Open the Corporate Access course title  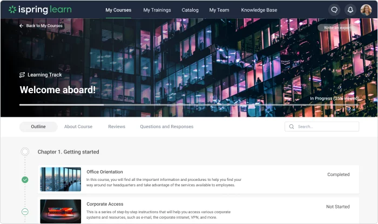click(105, 204)
